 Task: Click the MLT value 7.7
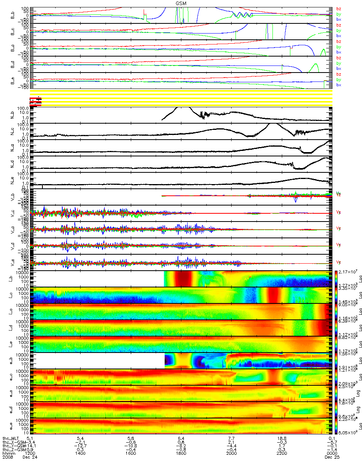tap(232, 438)
